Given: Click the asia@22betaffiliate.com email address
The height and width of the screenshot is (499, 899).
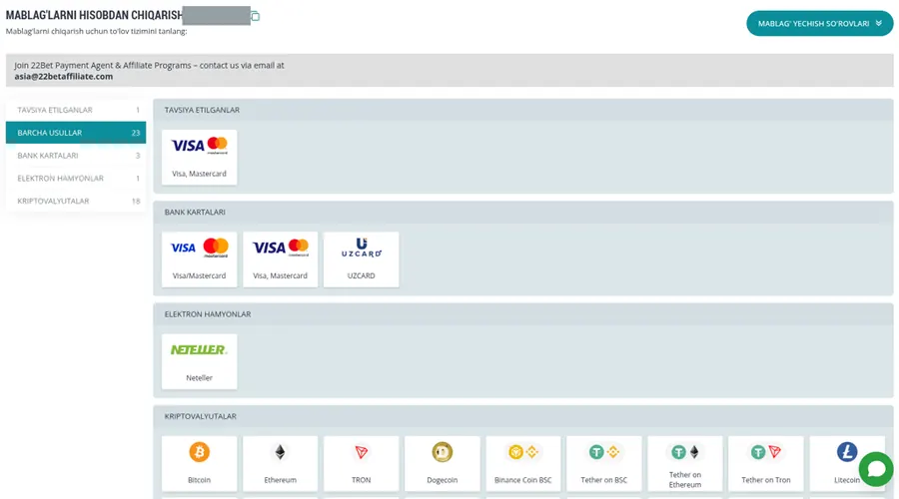Looking at the screenshot, I should [64, 76].
